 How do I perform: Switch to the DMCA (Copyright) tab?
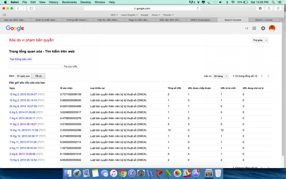pos(202,20)
